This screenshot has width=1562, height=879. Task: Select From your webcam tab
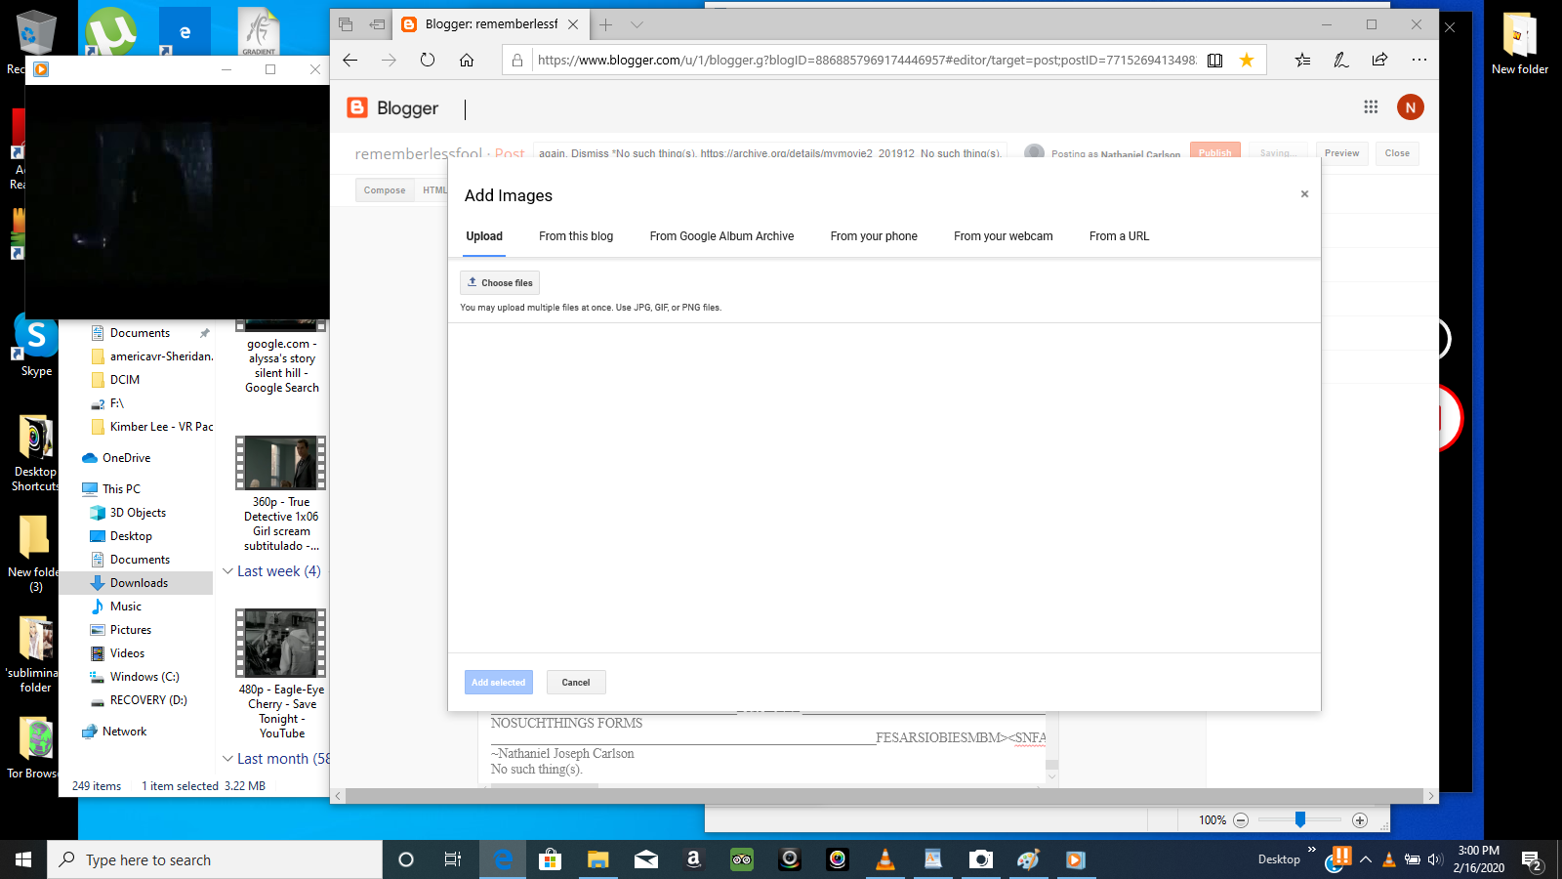pos(1003,236)
